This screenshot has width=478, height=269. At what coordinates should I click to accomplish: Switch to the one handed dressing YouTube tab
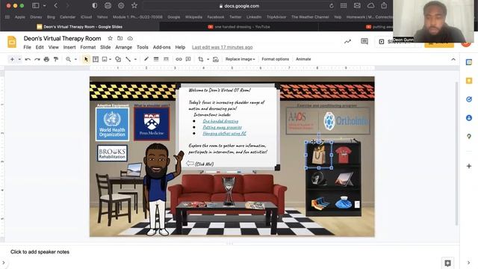tap(239, 27)
